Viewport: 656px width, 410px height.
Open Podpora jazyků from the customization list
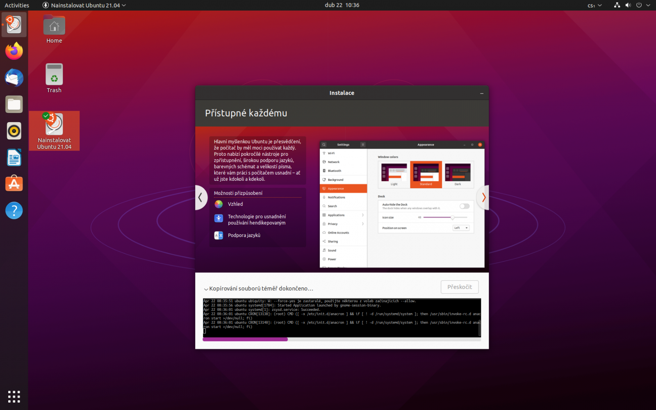click(x=219, y=235)
